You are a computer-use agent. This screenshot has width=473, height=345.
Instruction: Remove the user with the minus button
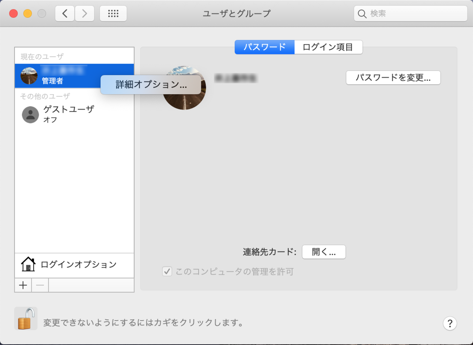coord(40,285)
